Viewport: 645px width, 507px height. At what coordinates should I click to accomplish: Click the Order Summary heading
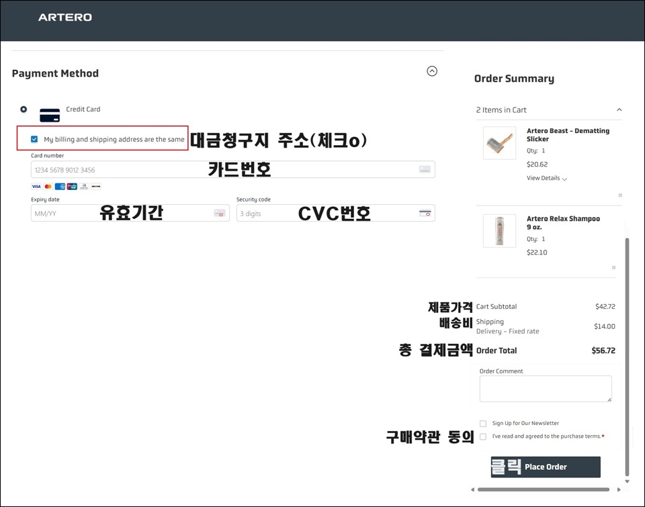tap(514, 78)
